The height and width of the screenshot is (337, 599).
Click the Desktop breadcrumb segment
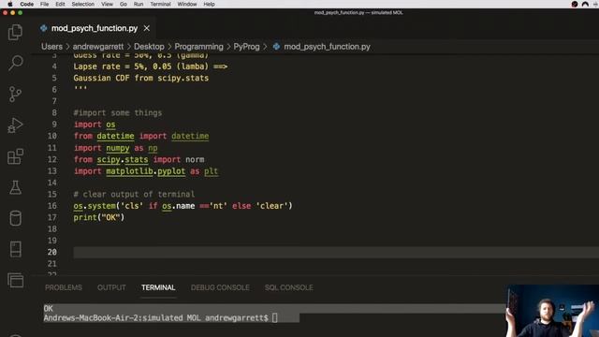[149, 47]
